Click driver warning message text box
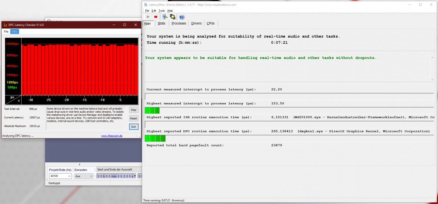The height and width of the screenshot is (204, 438). click(x=86, y=118)
